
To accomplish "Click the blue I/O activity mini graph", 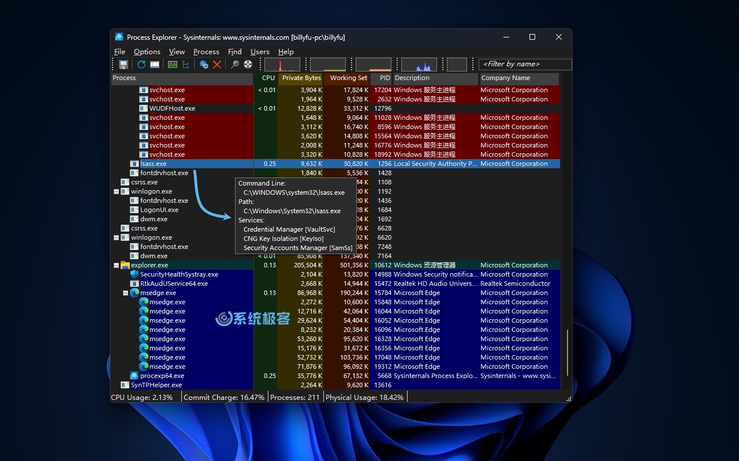I will tap(419, 65).
